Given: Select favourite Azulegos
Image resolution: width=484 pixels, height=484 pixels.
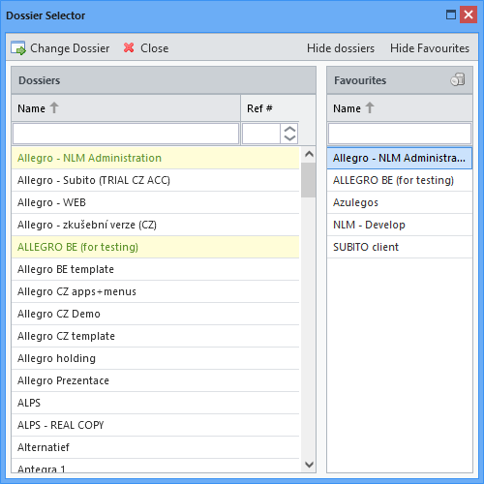Looking at the screenshot, I should tap(400, 202).
